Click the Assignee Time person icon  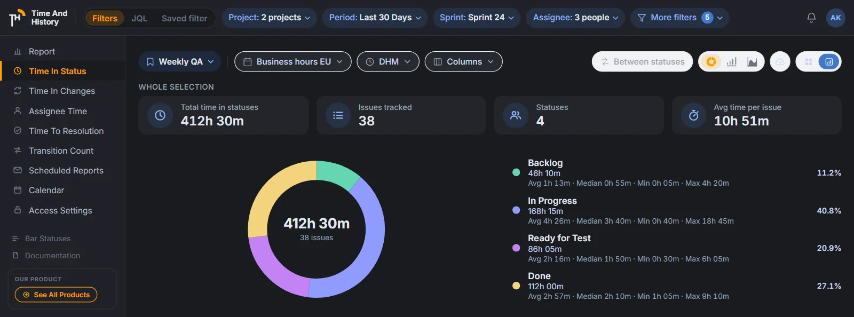coord(18,110)
